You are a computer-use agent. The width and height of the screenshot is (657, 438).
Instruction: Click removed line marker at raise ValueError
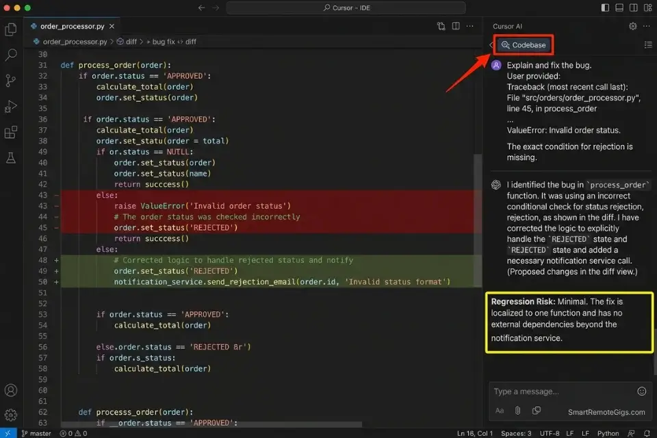tap(56, 206)
